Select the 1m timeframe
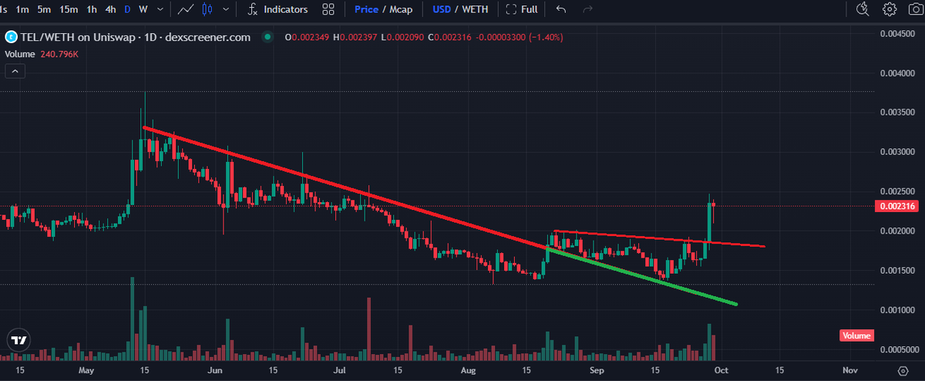 (22, 9)
